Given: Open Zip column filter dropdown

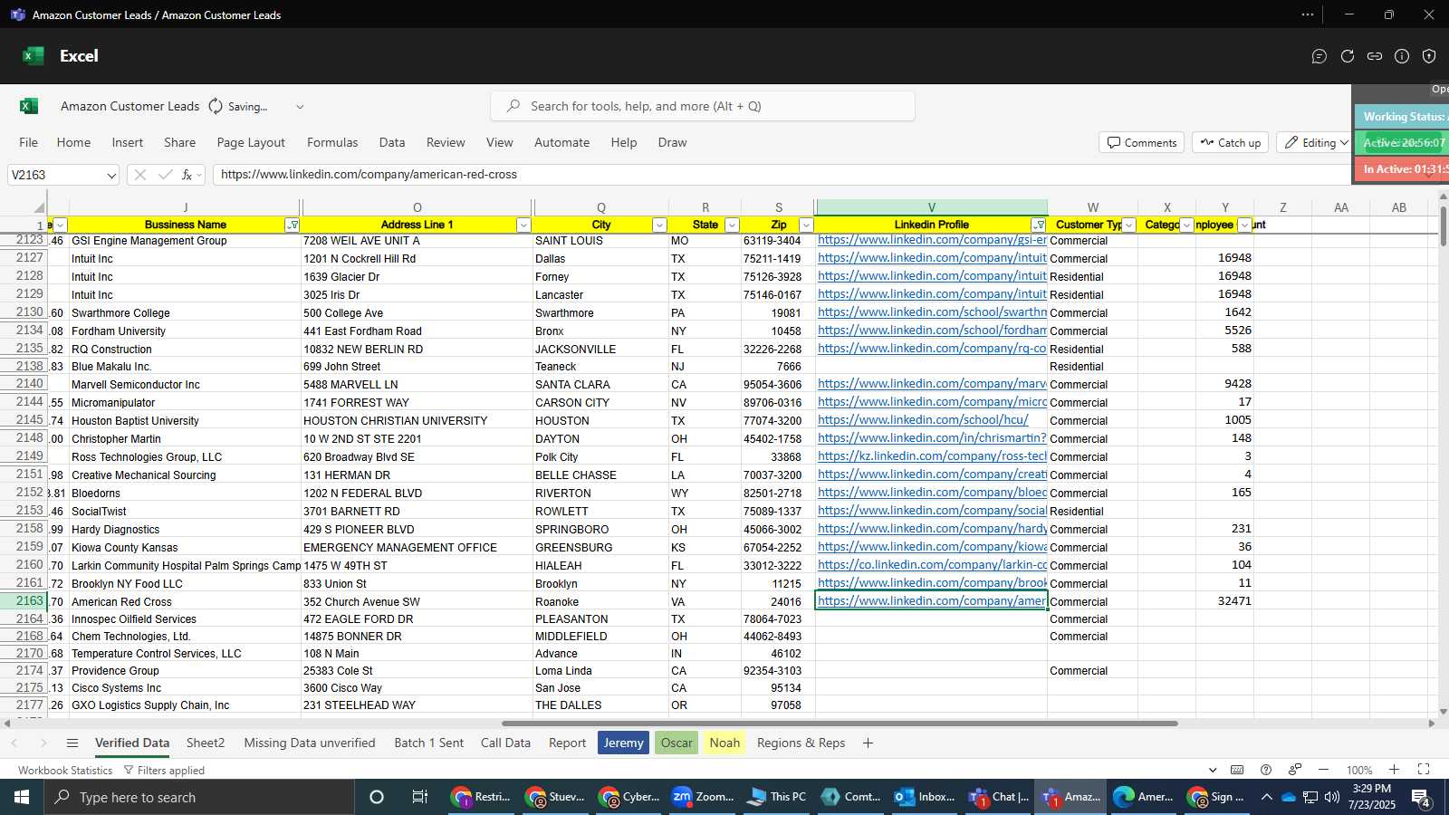Looking at the screenshot, I should point(806,225).
